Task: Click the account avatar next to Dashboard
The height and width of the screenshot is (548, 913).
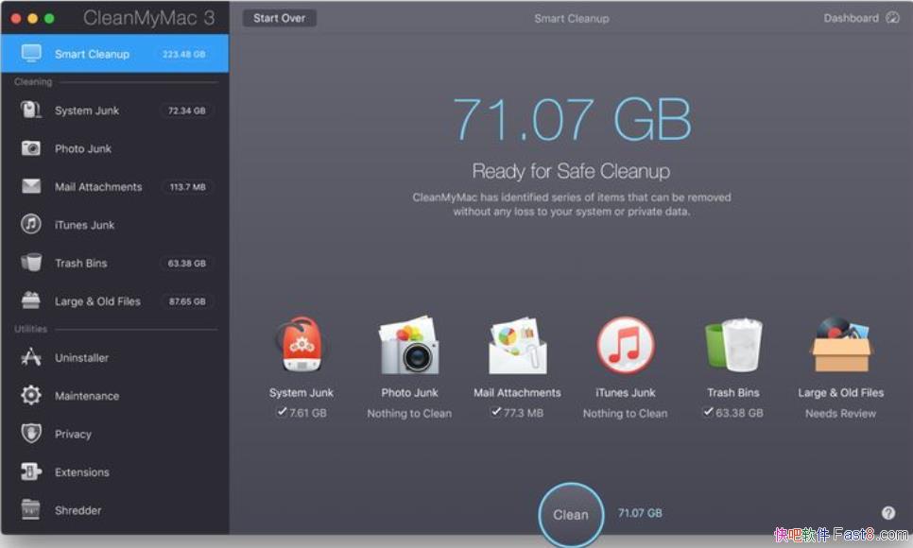Action: tap(892, 17)
